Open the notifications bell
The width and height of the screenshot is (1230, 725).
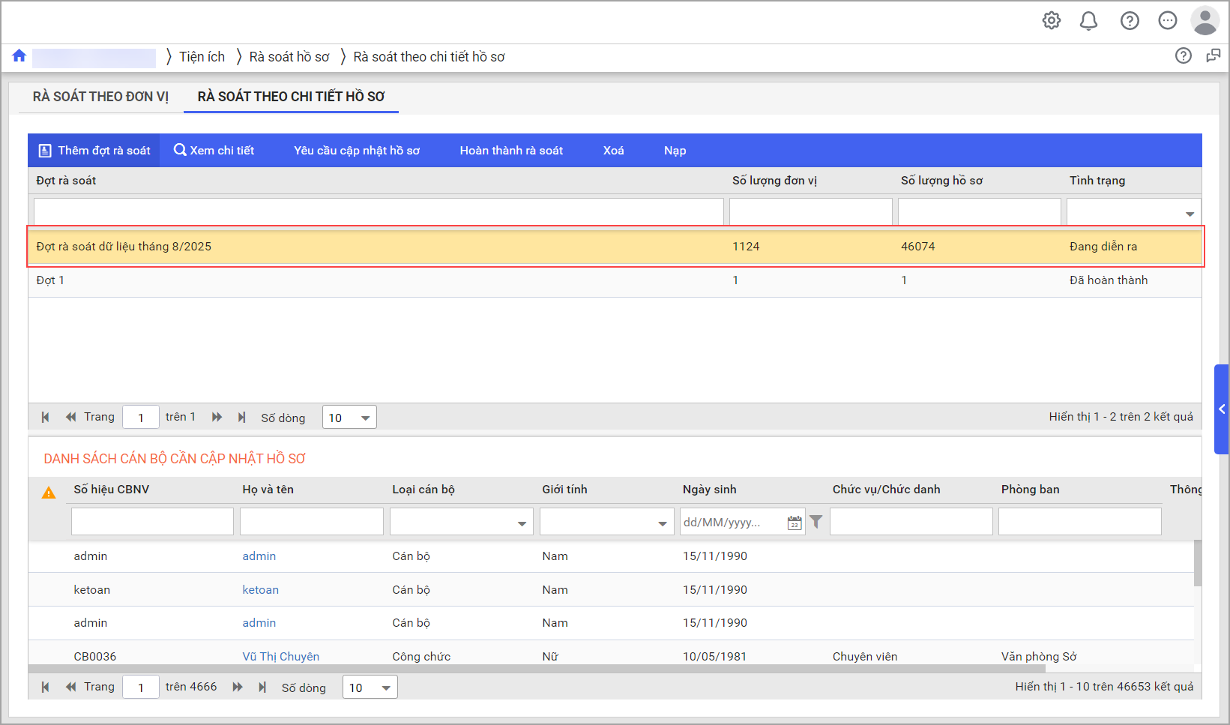point(1088,21)
